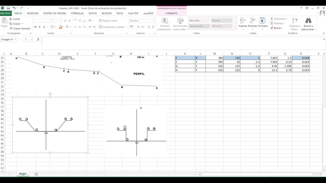Align text left

75,27
